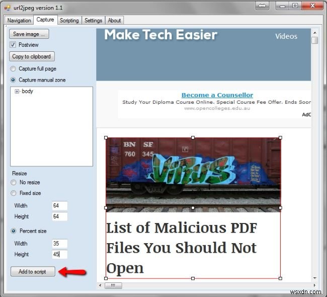
Task: Click the Make Tech Easier site title
Action: pos(160,35)
